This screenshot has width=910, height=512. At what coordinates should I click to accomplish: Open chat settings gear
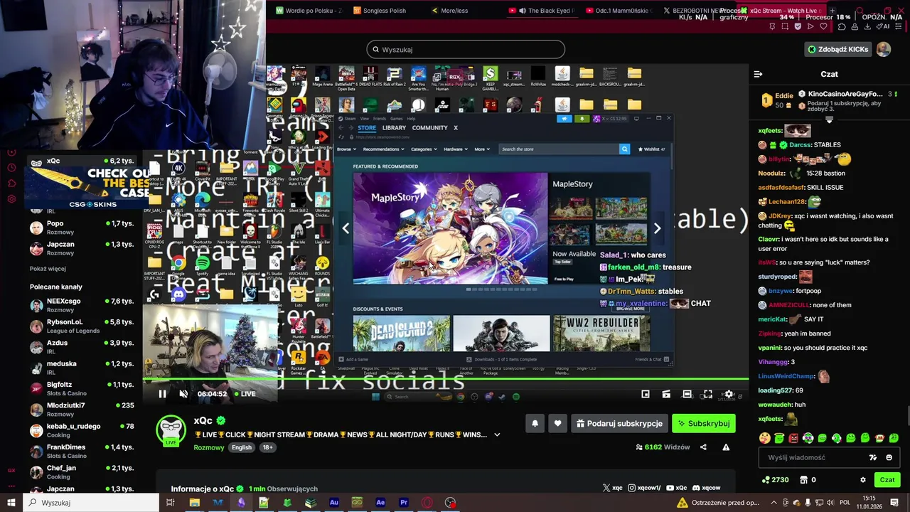(x=863, y=480)
